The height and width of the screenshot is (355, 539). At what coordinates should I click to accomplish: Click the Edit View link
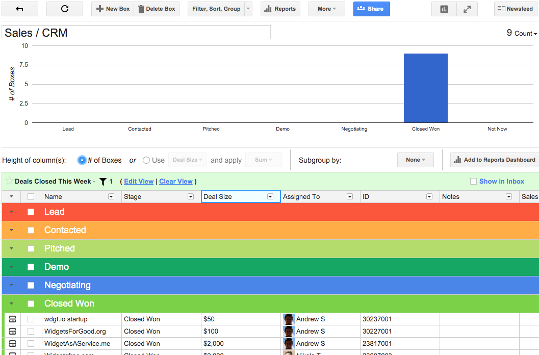pyautogui.click(x=139, y=181)
